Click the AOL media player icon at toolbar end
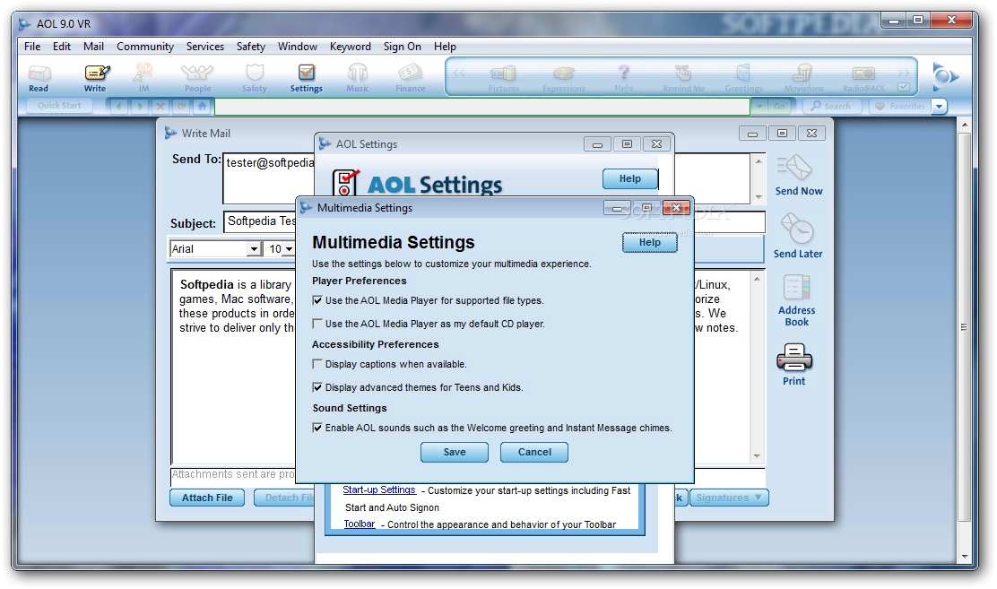 click(944, 76)
